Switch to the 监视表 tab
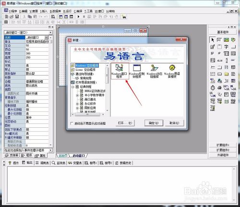The image size is (240, 207). [x=59, y=163]
